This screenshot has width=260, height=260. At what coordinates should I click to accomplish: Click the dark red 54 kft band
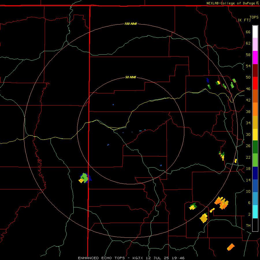tap(255, 70)
